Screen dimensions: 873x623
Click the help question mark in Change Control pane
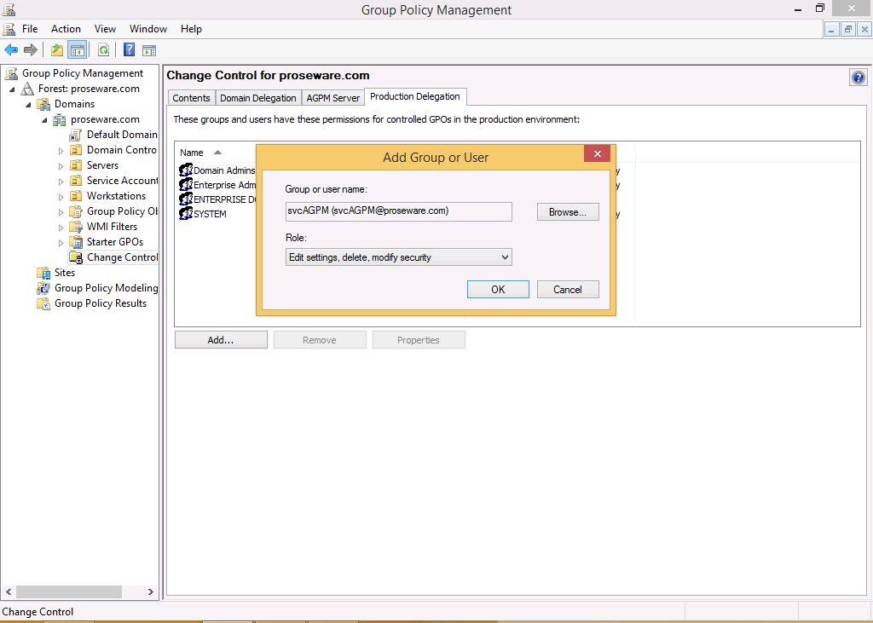858,78
